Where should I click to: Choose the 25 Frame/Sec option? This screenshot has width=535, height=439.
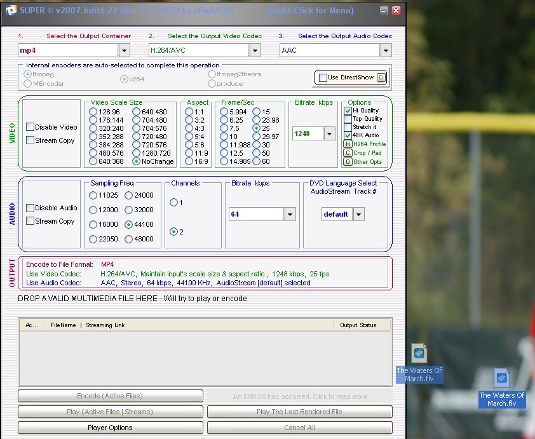pos(256,128)
